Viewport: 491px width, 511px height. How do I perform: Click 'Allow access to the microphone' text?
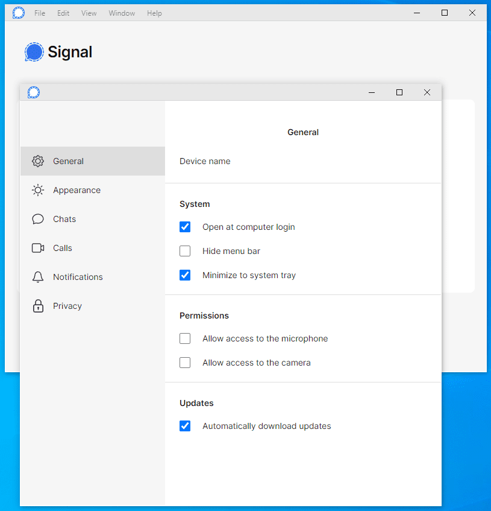[265, 338]
